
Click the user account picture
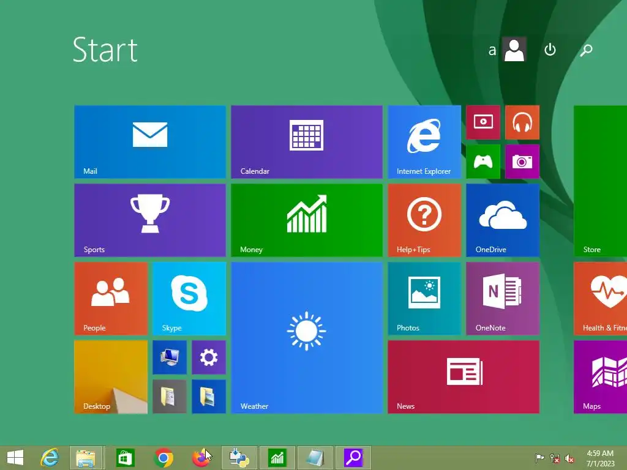pyautogui.click(x=514, y=50)
